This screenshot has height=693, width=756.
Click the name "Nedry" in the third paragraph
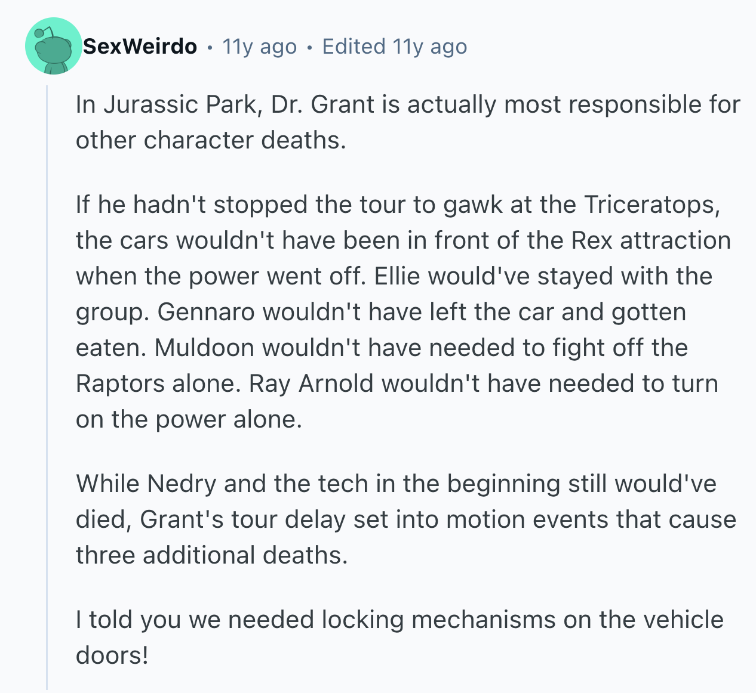point(182,483)
